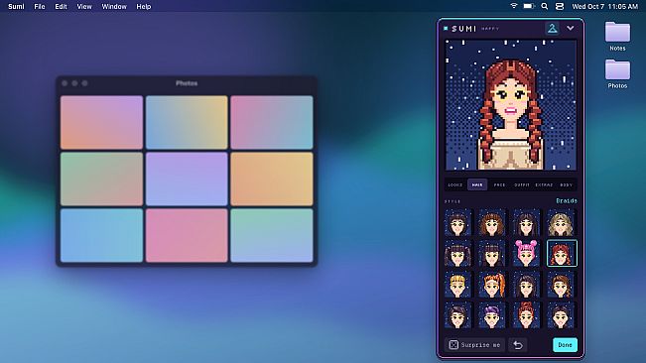
Task: Open the sky-blue photo in Photos window
Action: pos(102,235)
